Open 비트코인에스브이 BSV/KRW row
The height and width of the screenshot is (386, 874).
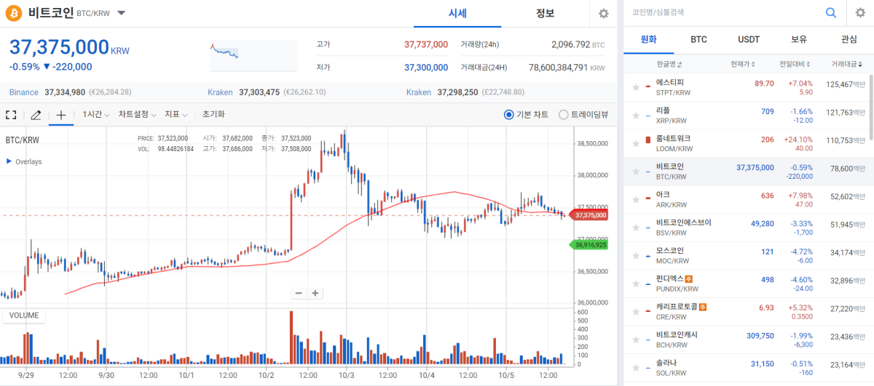pos(746,228)
